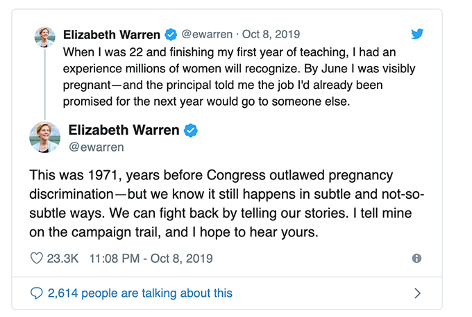This screenshot has height=317, width=472.
Task: Open "2,614 people are talking about this"
Action: tap(140, 293)
